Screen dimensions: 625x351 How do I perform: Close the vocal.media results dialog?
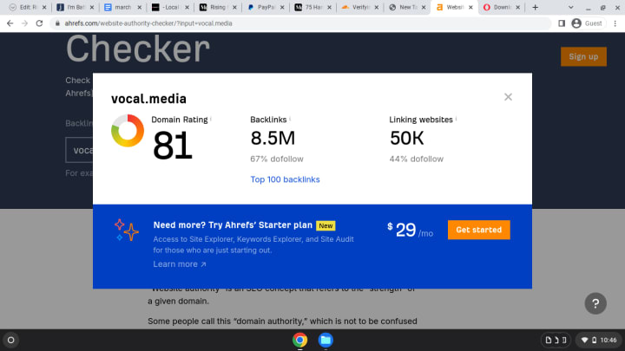pos(508,97)
